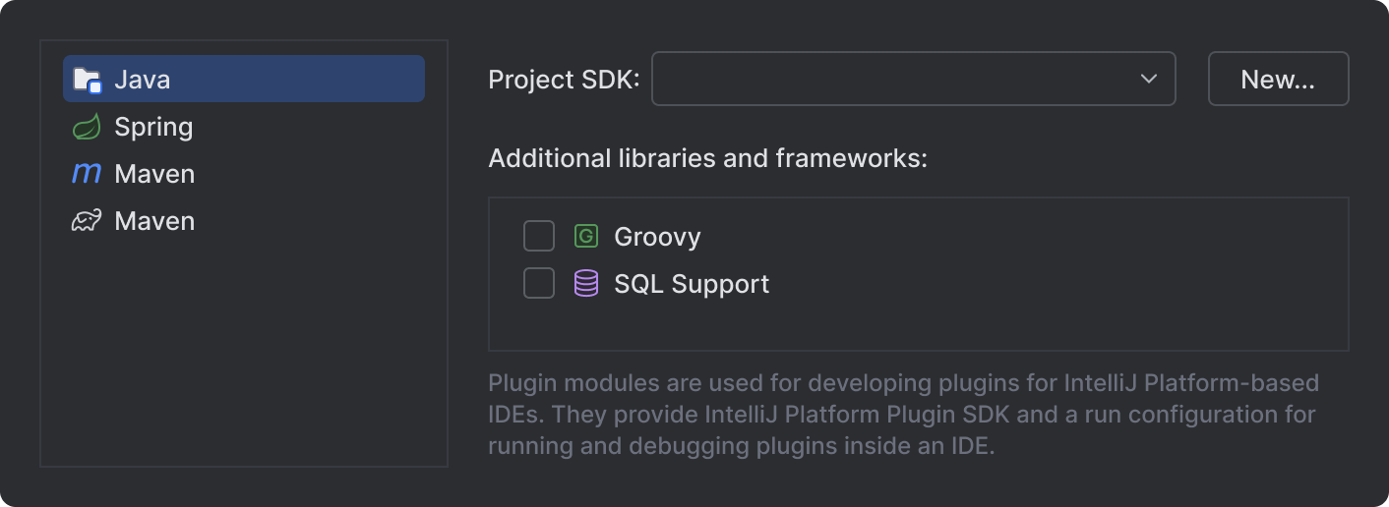Click the Additional libraries and frameworks heading

(x=707, y=158)
